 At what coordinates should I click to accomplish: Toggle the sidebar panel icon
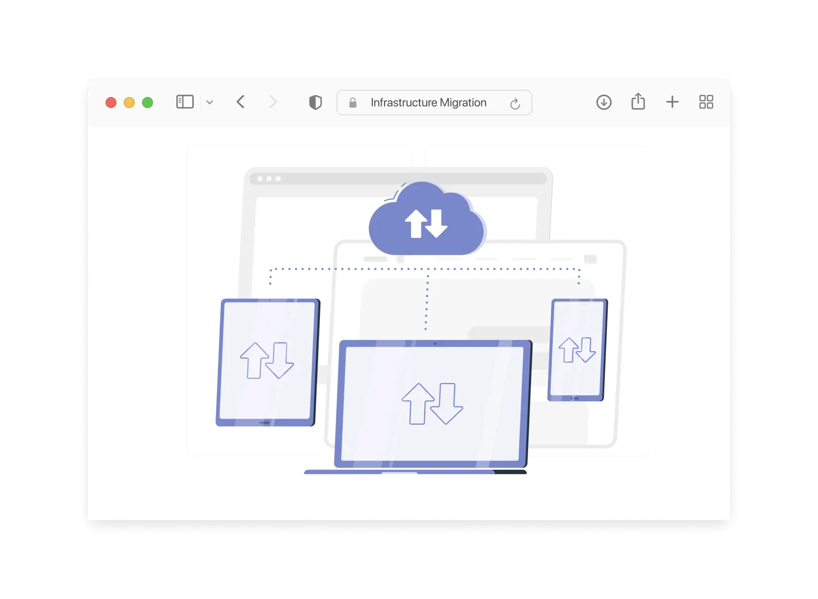point(184,102)
